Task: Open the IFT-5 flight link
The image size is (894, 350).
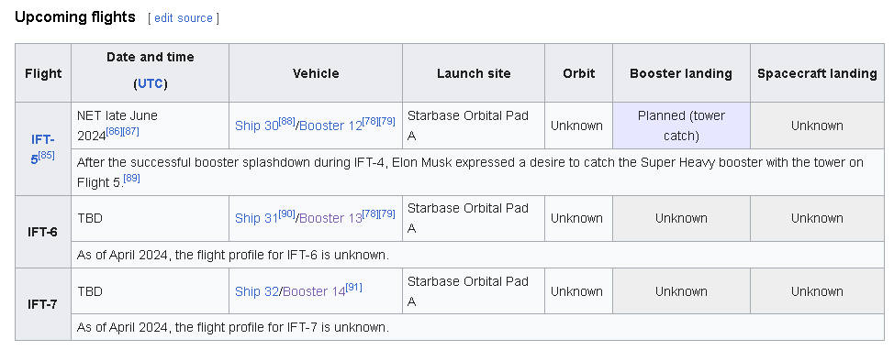Action: 42,148
